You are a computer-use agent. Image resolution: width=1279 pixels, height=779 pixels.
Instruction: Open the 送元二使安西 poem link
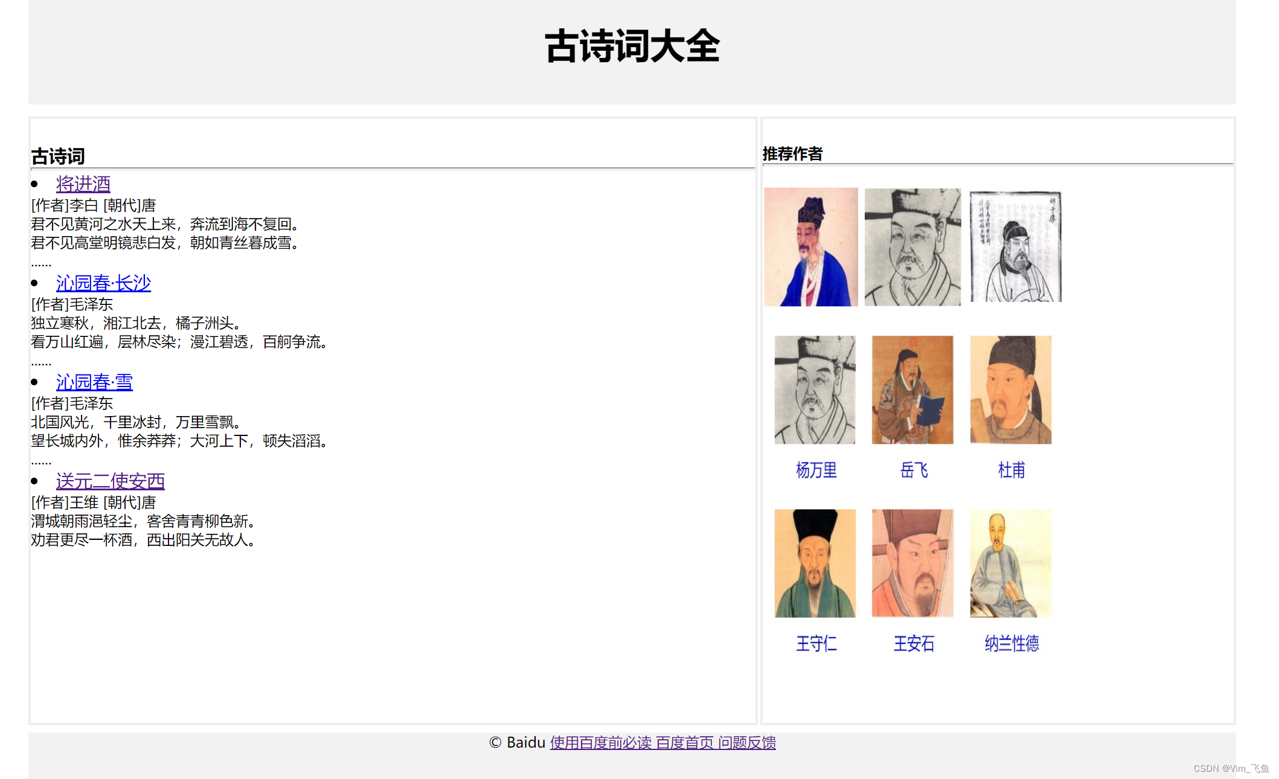click(110, 481)
